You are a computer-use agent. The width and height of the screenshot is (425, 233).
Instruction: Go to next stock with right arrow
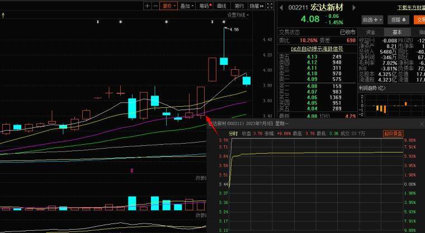(354, 8)
